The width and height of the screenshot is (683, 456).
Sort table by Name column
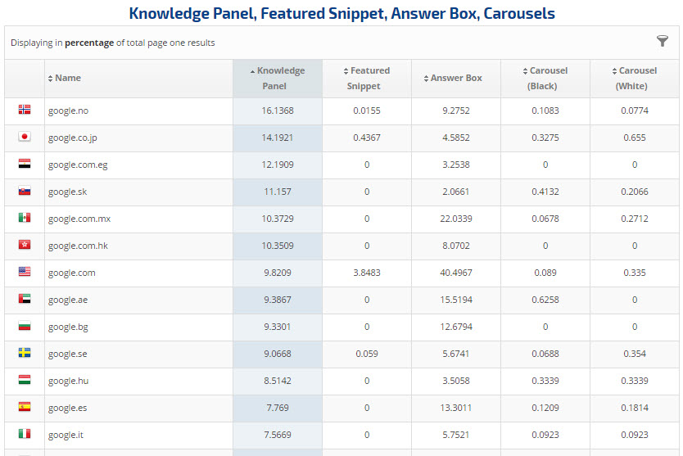pos(67,79)
